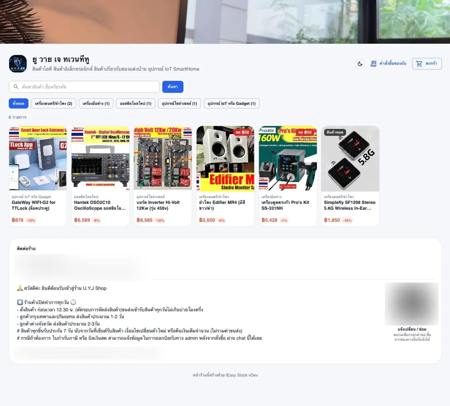Click the แจ้งเปลี่ยน / ซ่อม QR label

point(412,329)
